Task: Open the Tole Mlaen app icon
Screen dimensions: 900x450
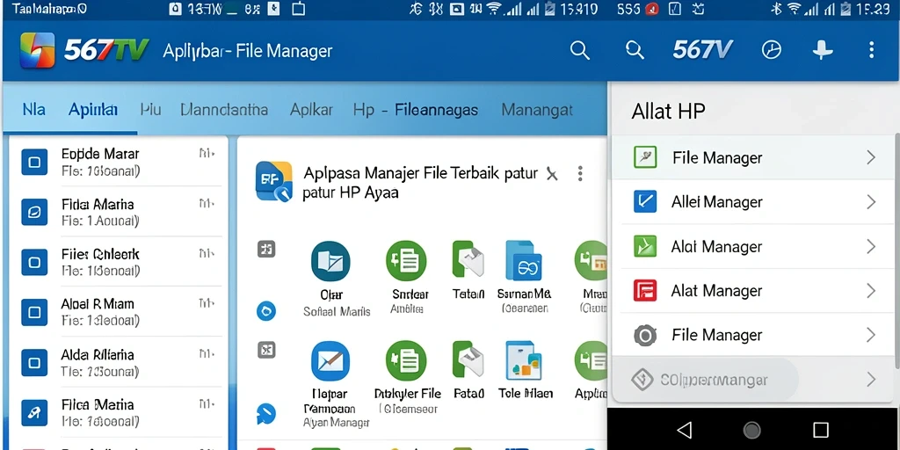Action: click(x=524, y=361)
